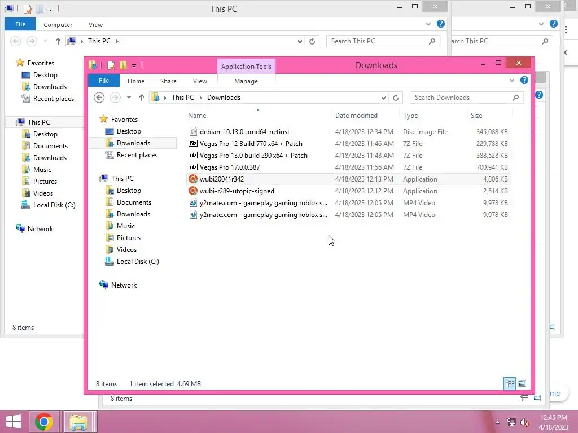Go forward in Downloads window
Screen dimensions: 578x433
115,98
